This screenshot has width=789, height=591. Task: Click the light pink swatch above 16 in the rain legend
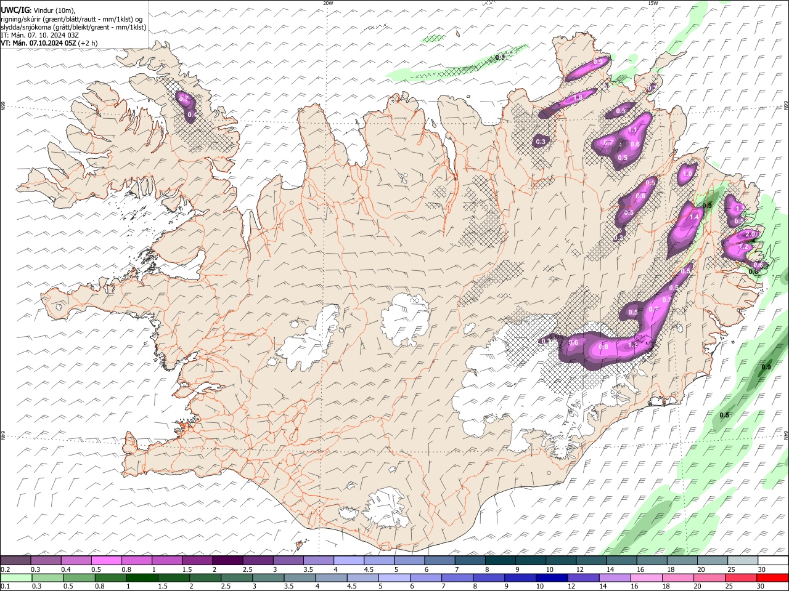click(647, 577)
